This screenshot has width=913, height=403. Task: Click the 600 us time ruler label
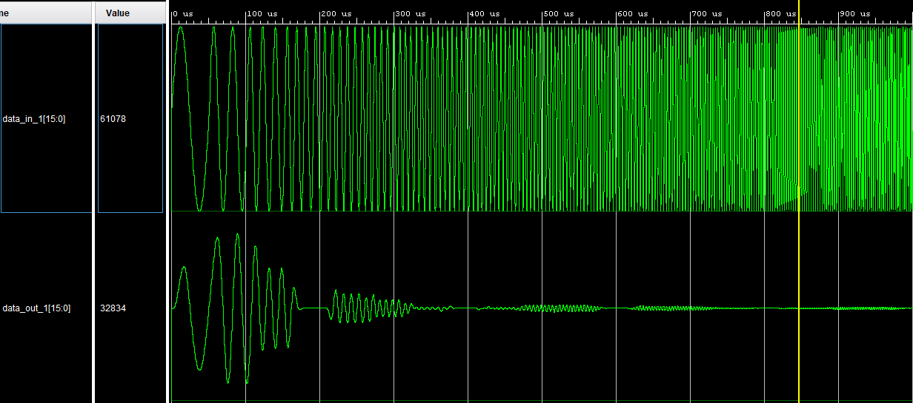point(633,13)
